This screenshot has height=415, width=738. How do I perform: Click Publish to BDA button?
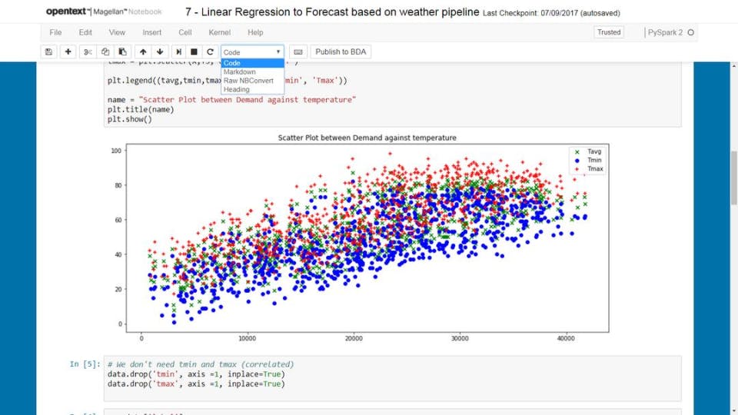click(341, 51)
